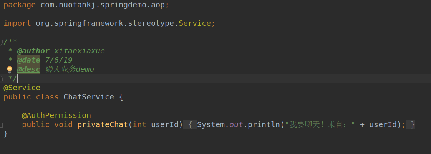Click the int keyword in method parameters

click(139, 124)
